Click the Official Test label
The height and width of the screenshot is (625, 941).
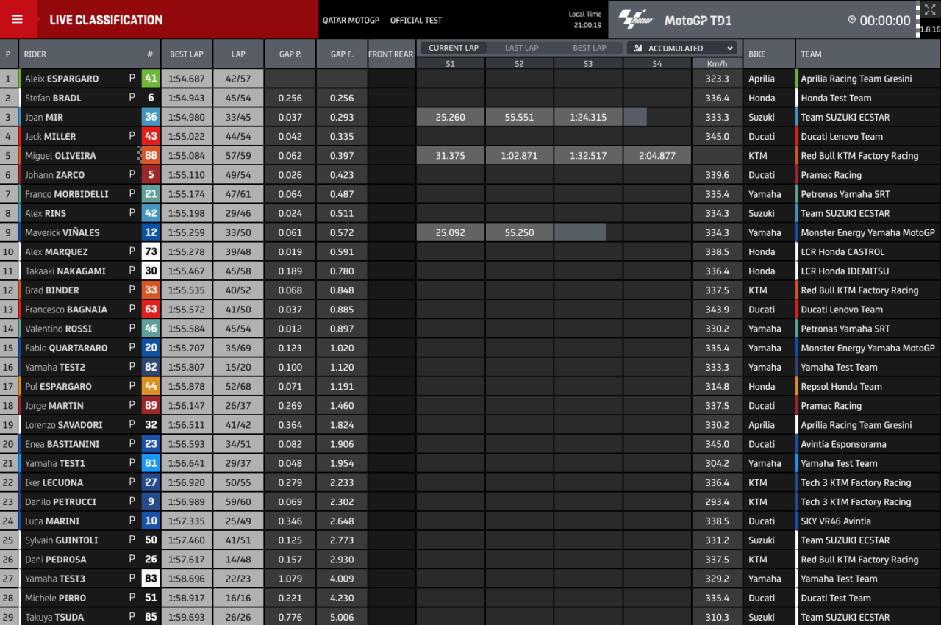click(x=416, y=21)
